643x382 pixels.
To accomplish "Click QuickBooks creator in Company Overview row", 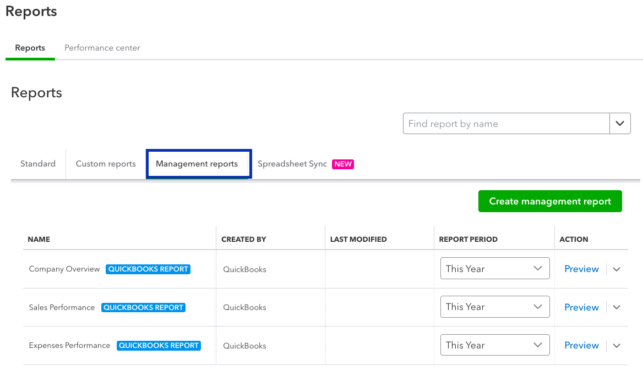I will coord(244,269).
